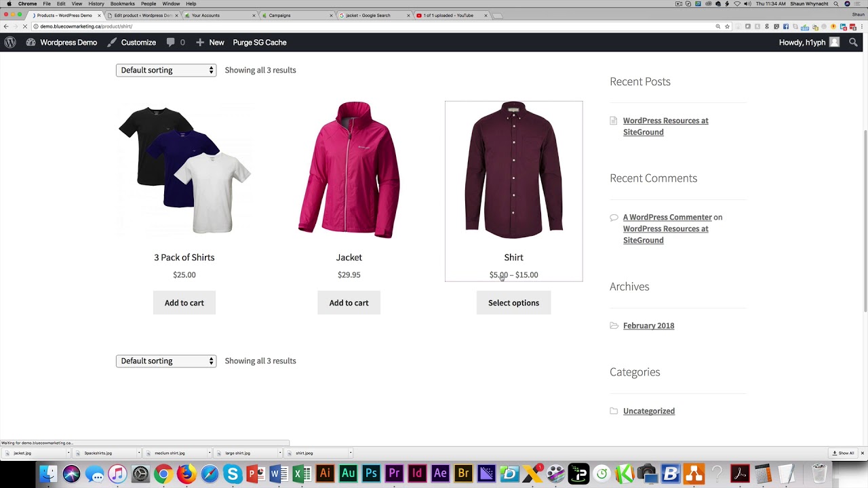Expand the shirt.jpeg download options arrow
Viewport: 868px width, 488px height.
[351, 453]
